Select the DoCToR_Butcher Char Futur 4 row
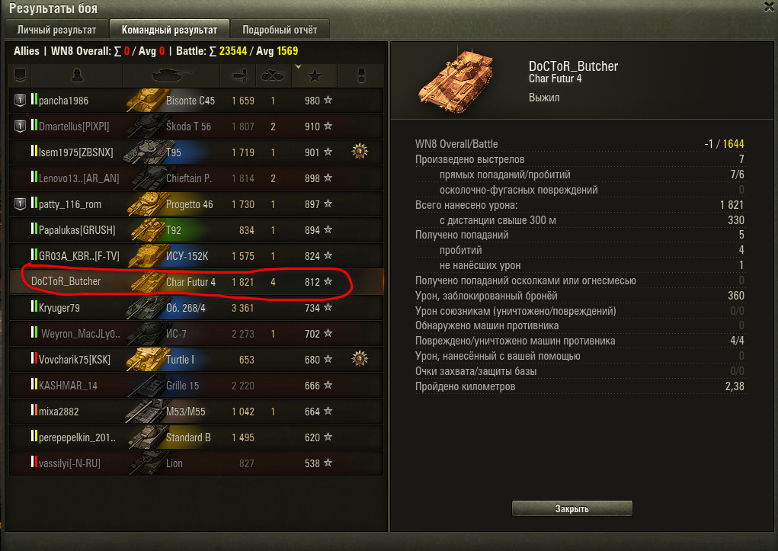The width and height of the screenshot is (778, 551). click(196, 281)
